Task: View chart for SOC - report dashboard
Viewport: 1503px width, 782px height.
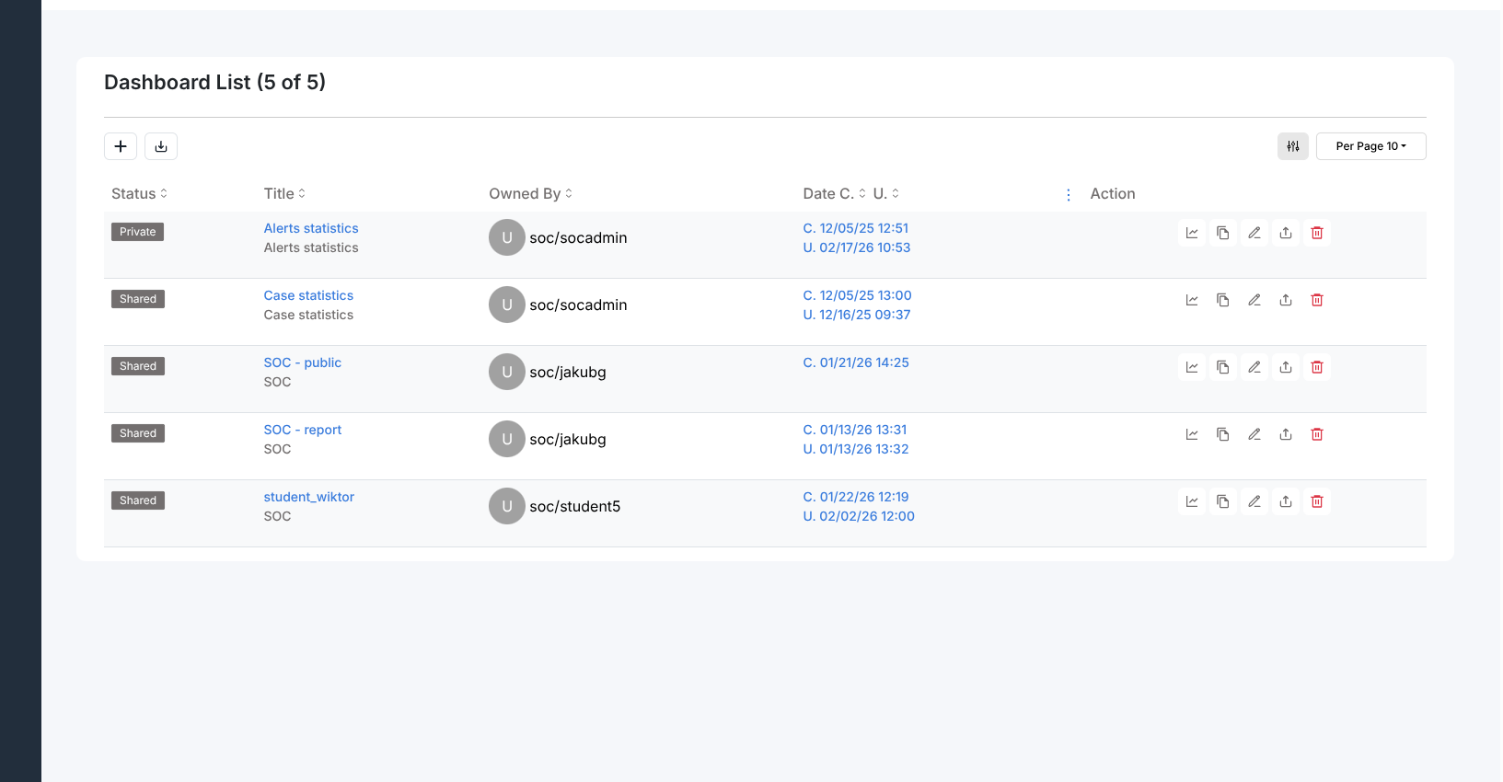Action: point(1192,434)
